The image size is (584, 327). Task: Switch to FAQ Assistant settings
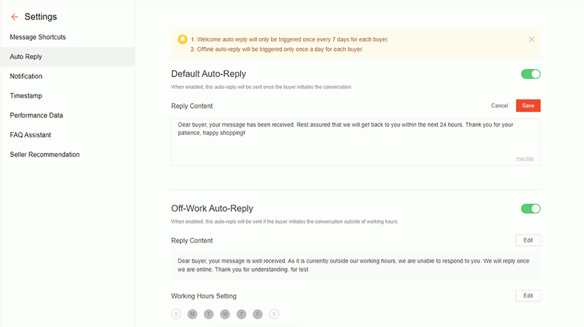point(30,135)
